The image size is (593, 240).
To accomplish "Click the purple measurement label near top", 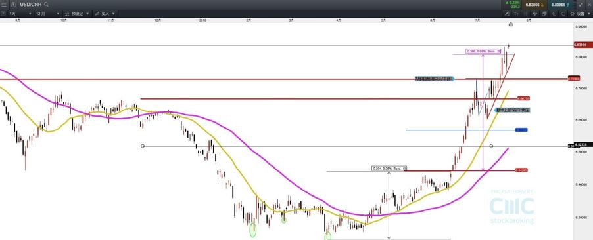I will pos(483,51).
